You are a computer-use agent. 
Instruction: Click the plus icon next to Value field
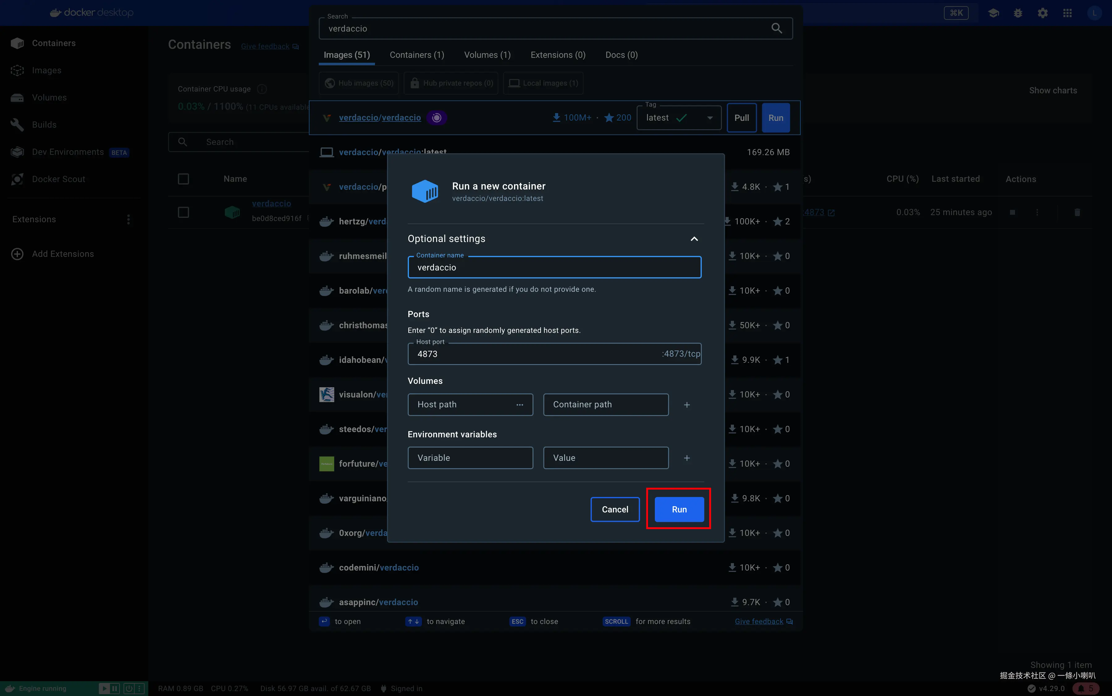(686, 458)
